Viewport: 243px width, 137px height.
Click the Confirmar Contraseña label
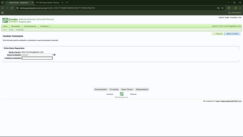[x=13, y=58]
